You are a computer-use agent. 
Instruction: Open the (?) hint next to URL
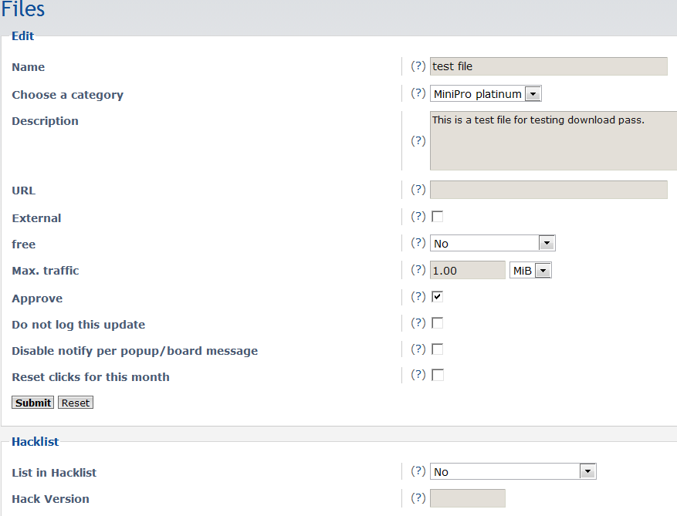coord(418,190)
